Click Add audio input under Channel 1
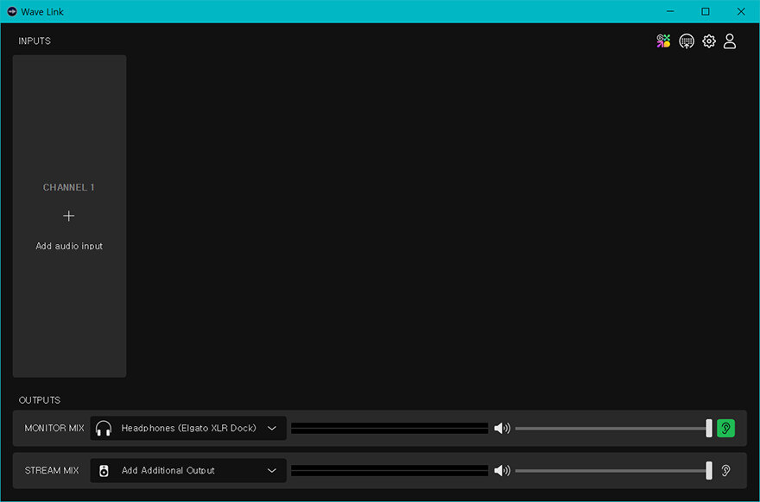 [69, 246]
